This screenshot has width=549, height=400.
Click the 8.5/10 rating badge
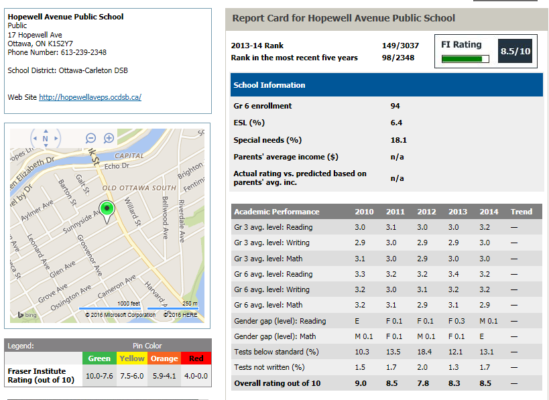point(515,51)
